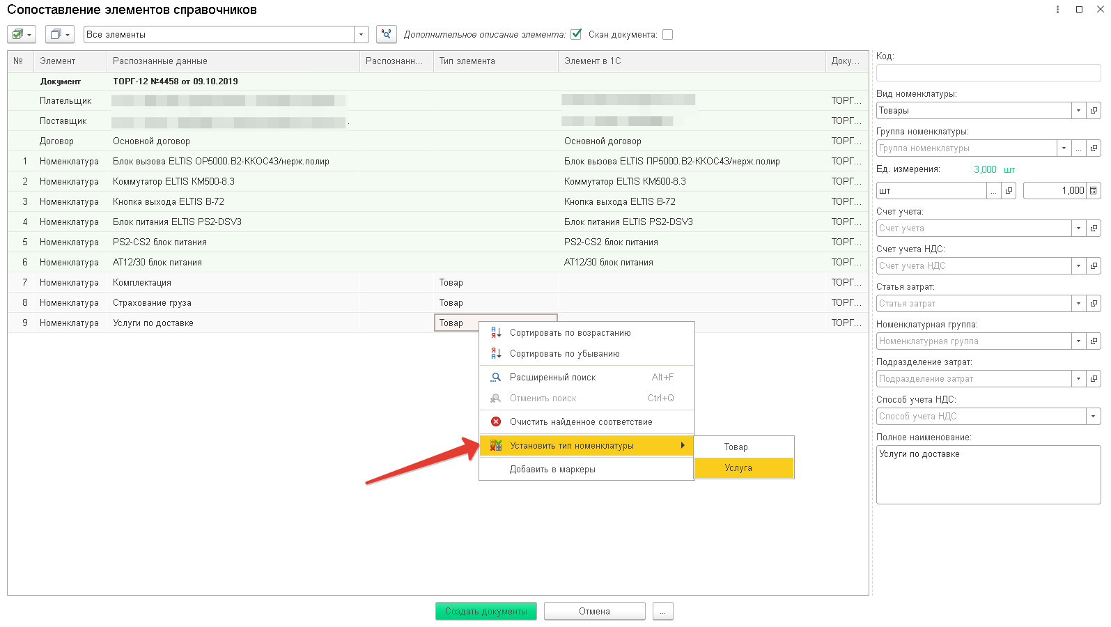The image size is (1111, 627).
Task: Click the search-match icon beside filter combo
Action: (387, 34)
